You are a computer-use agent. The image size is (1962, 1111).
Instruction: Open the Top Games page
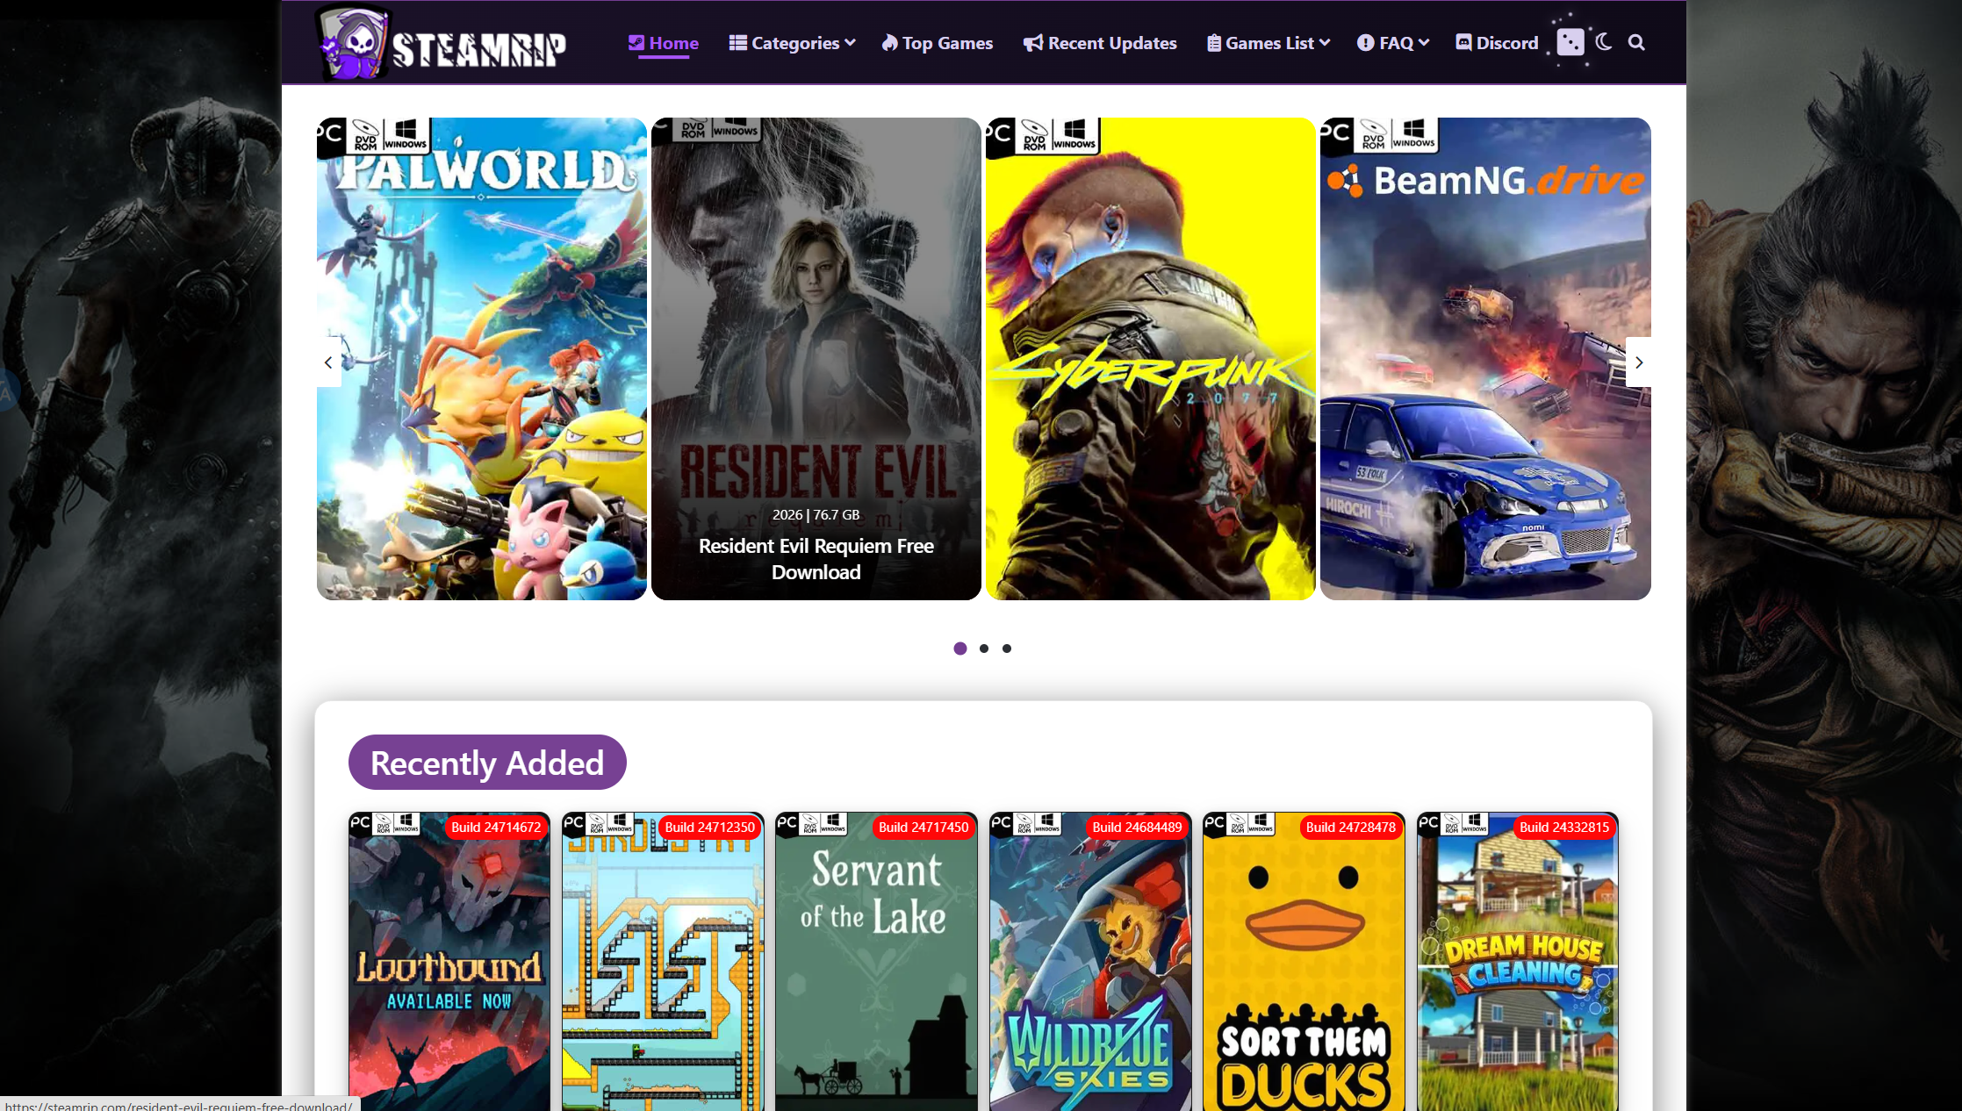point(938,43)
